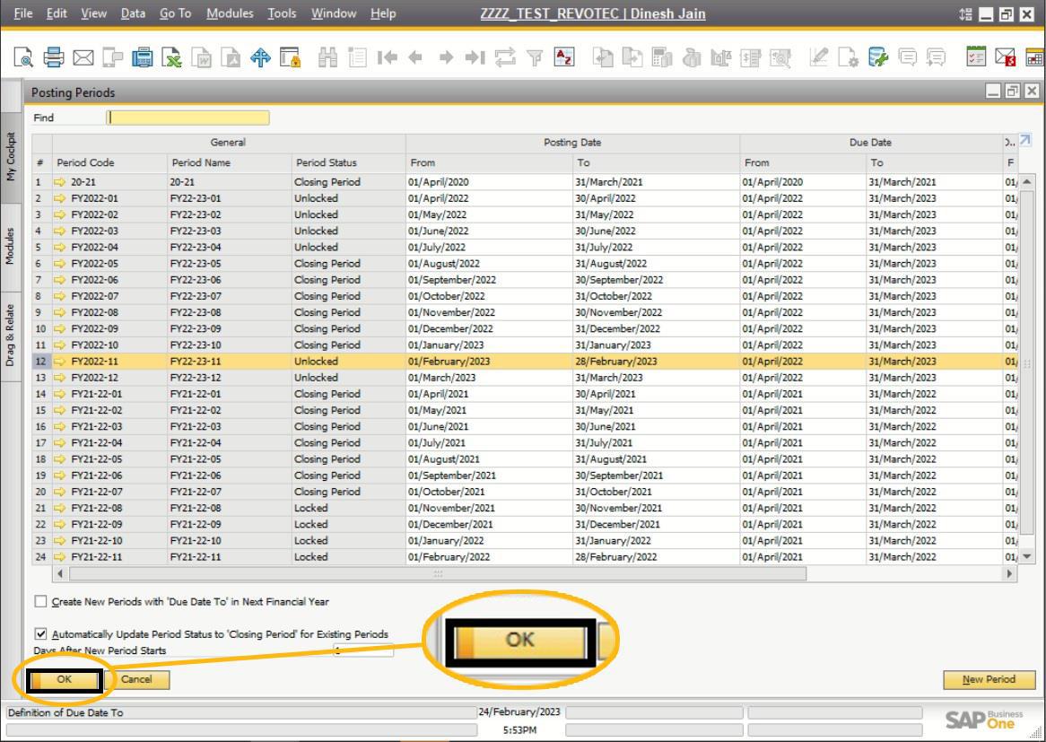Open link arrow for period FY2022-11
The height and width of the screenshot is (742, 1046).
point(60,361)
